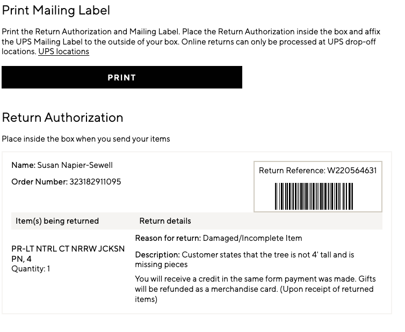Click the Quantity: 1 text
The image size is (405, 332).
click(31, 269)
